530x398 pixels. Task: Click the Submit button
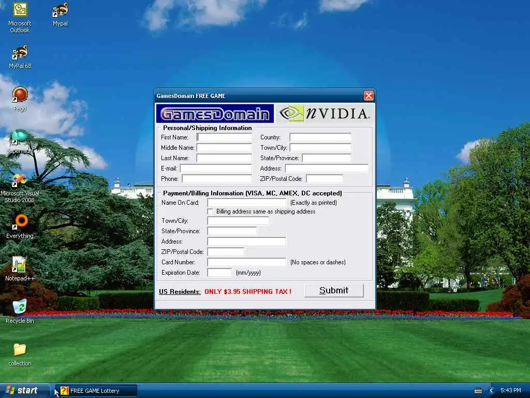[x=334, y=290]
